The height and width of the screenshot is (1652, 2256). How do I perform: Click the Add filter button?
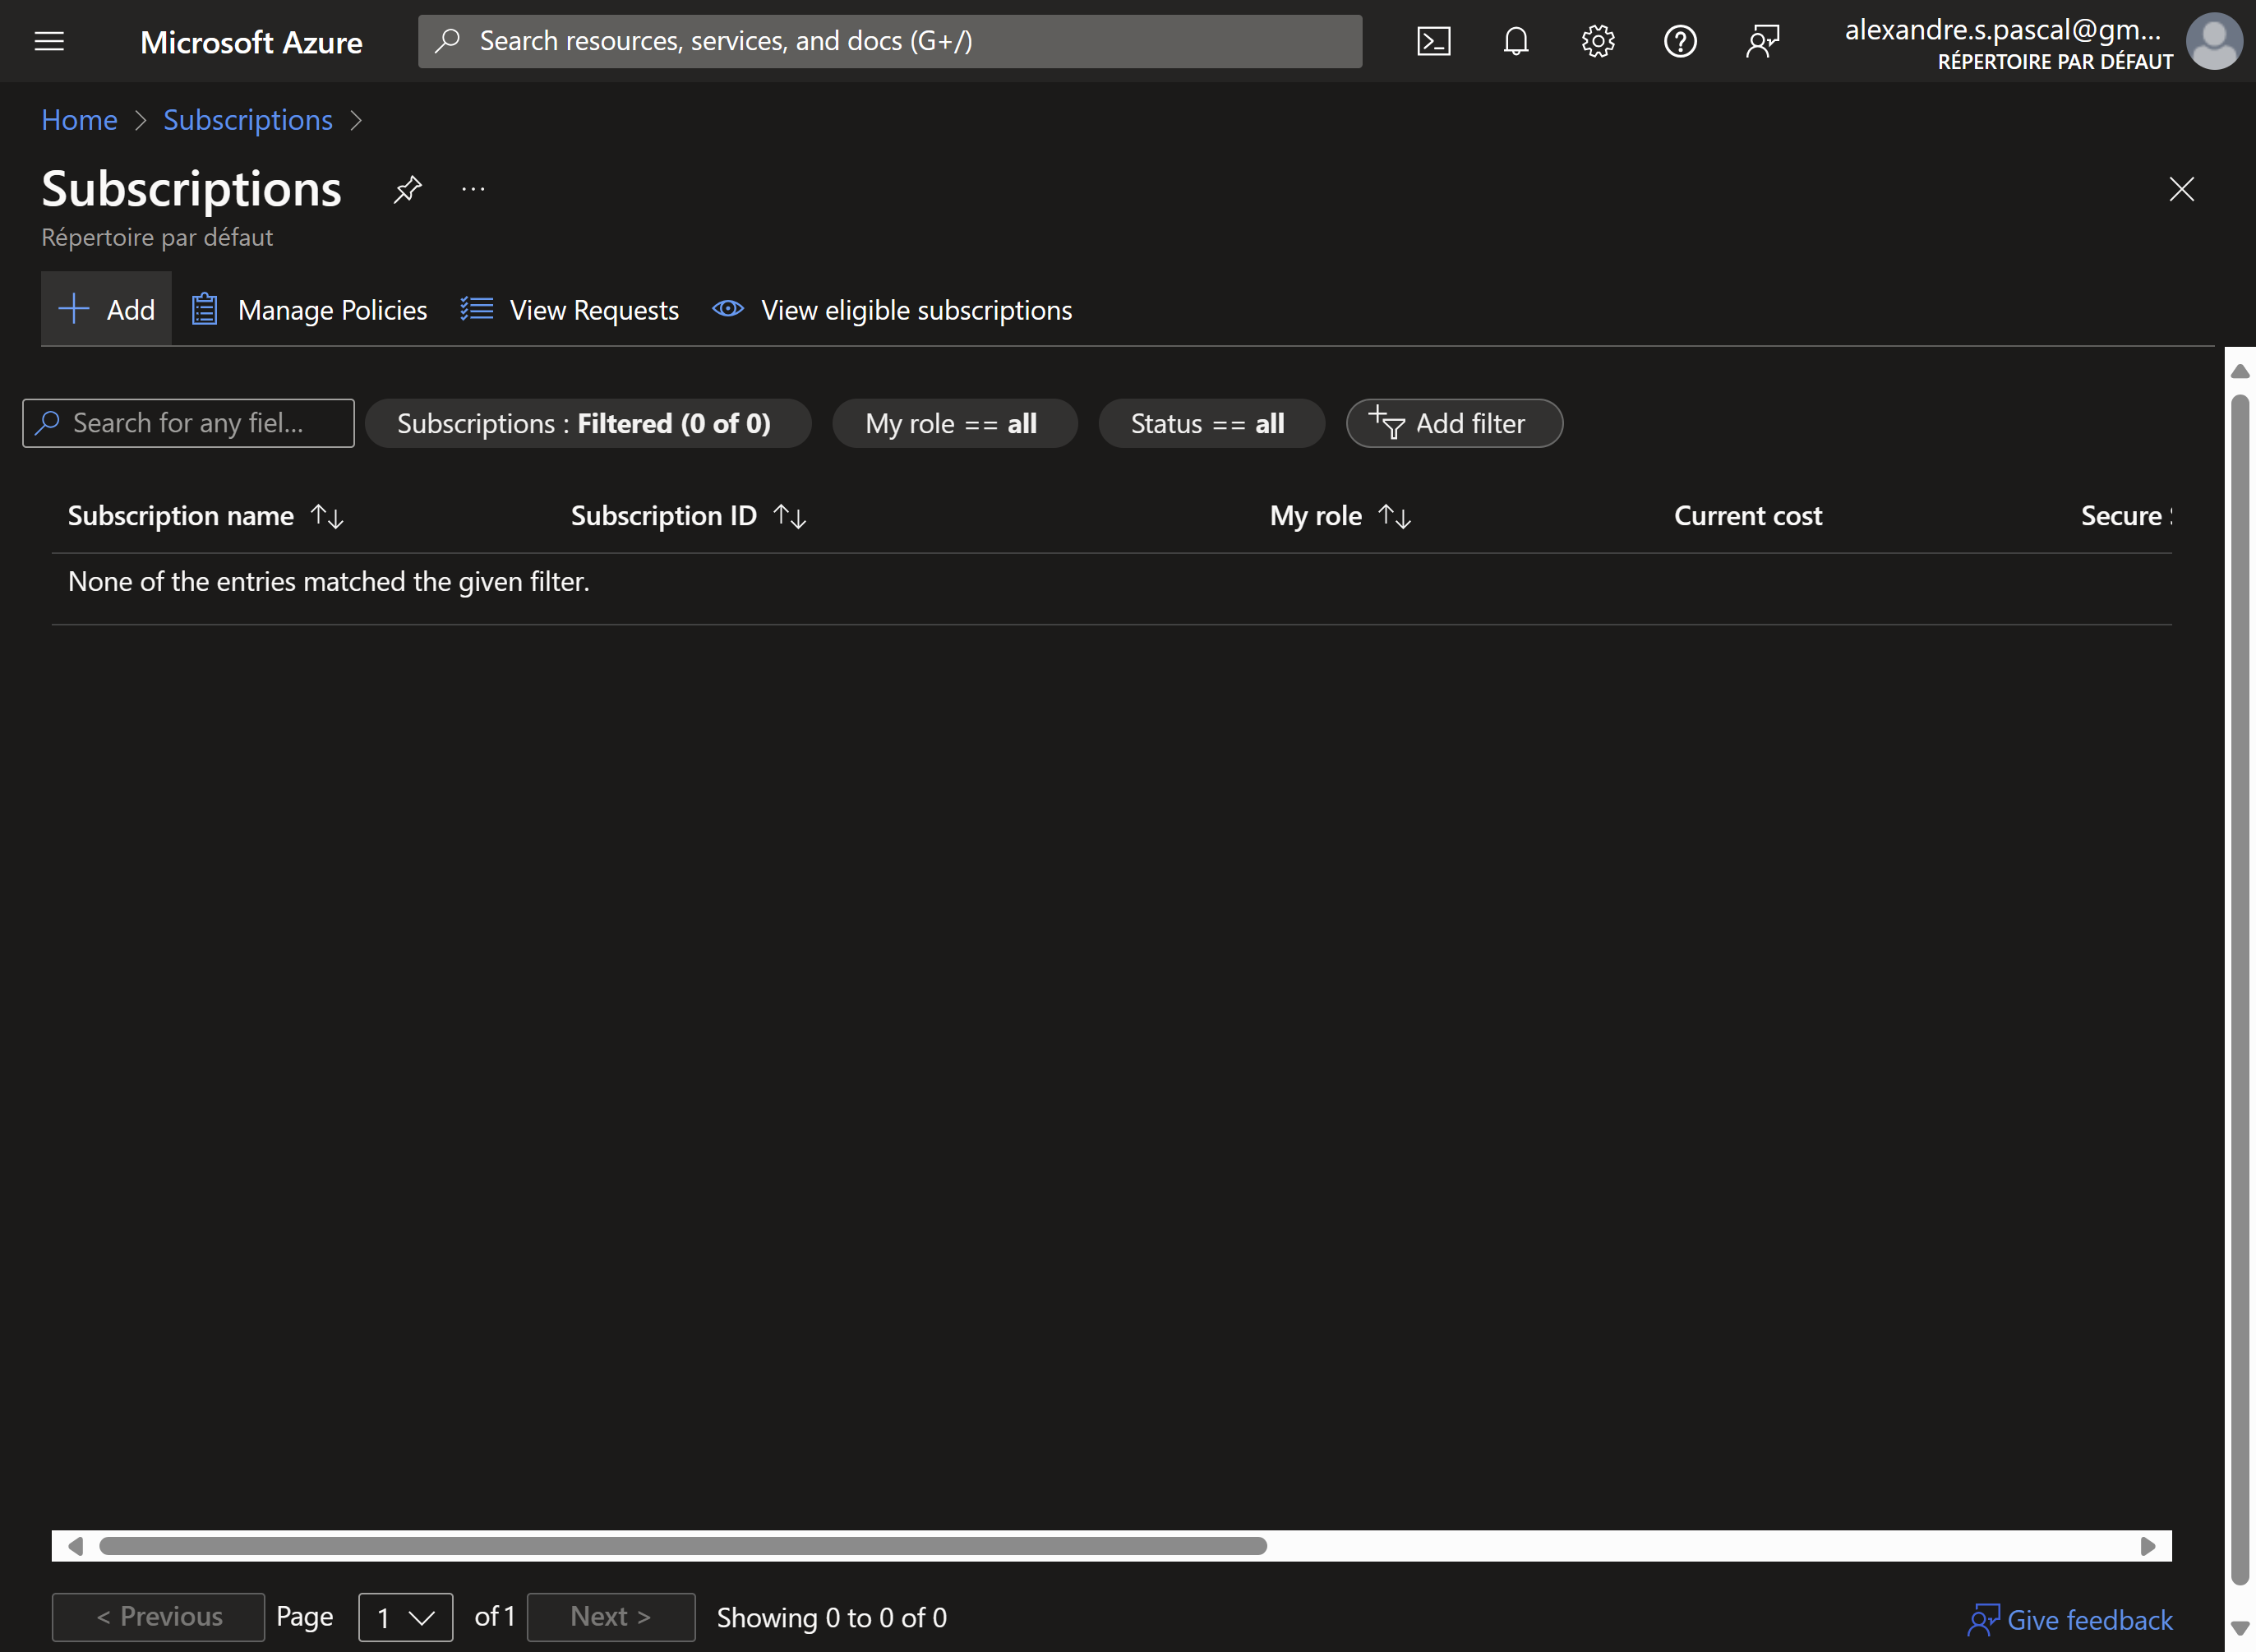coord(1454,423)
